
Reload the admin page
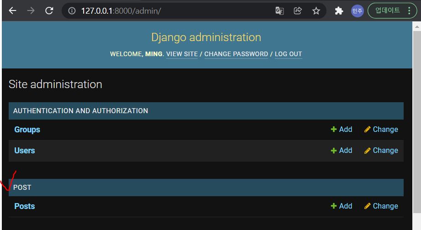(x=49, y=11)
